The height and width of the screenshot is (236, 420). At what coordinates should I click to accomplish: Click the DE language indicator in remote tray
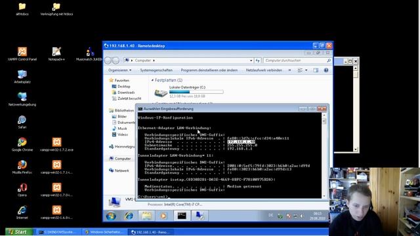[x=271, y=216]
